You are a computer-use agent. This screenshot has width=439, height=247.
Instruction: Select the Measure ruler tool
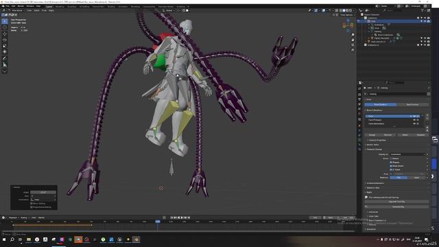(x=5, y=64)
